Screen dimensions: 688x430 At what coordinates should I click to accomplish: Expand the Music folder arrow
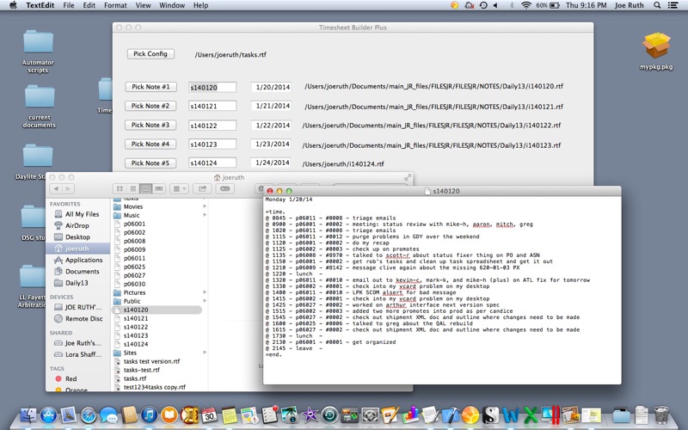205,215
